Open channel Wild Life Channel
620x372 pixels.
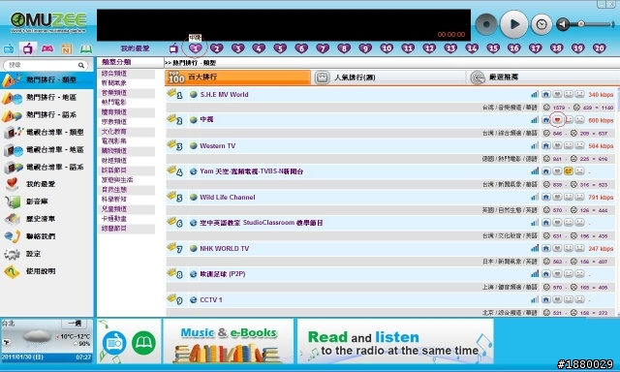coord(228,198)
